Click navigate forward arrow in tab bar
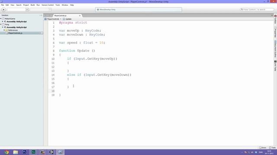277x155 pixels. pyautogui.click(x=50, y=15)
